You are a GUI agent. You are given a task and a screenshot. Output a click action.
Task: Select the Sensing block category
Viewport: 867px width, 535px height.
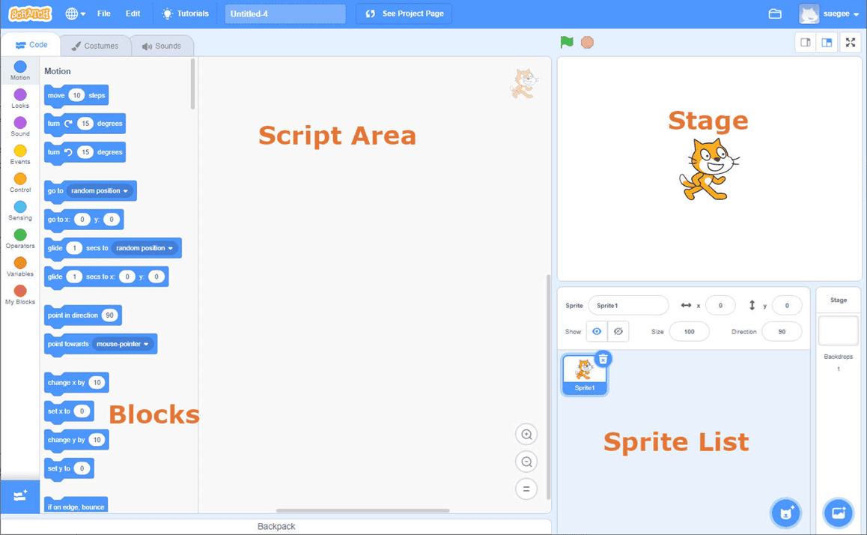tap(19, 210)
